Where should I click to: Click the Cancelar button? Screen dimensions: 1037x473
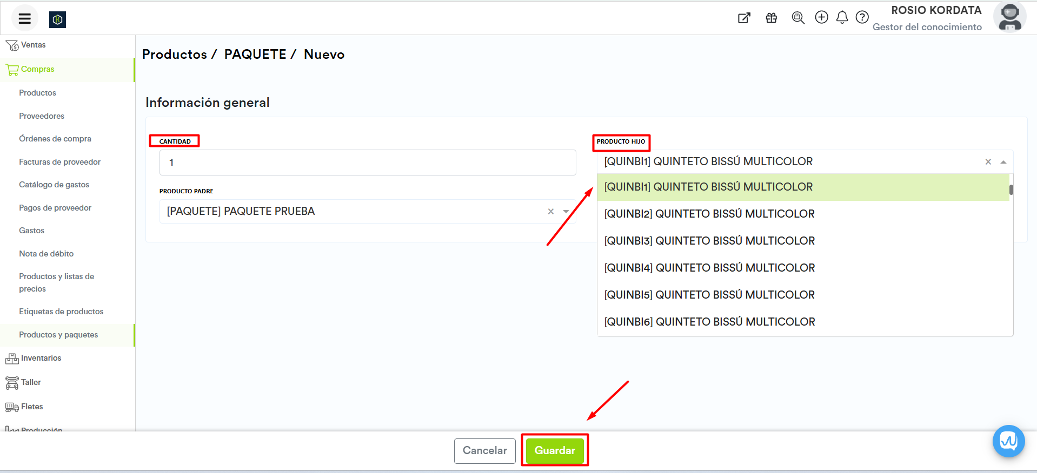(484, 450)
